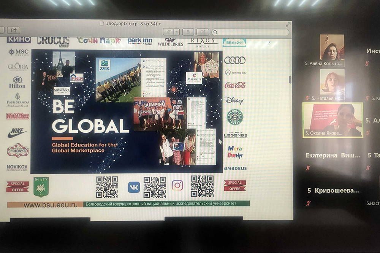Enter full screen with the window corner icon
The image size is (380, 253).
point(286,24)
